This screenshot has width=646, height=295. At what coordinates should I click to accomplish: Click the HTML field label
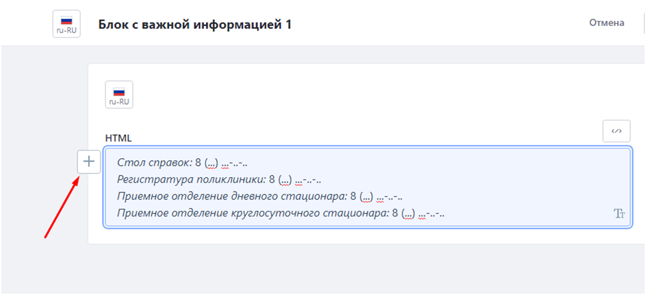point(118,138)
